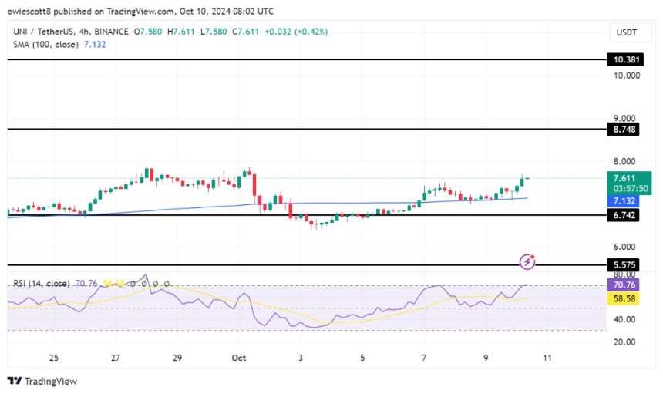Click the yellow 58.58 RSI average tag

(624, 299)
